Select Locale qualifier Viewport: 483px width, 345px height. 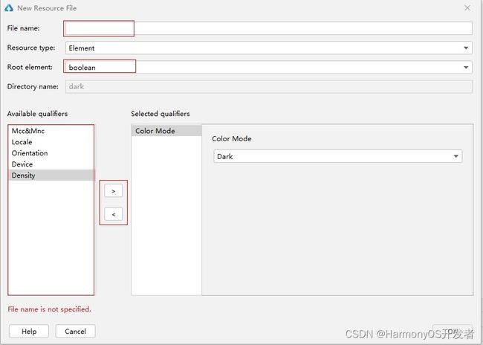click(51, 142)
